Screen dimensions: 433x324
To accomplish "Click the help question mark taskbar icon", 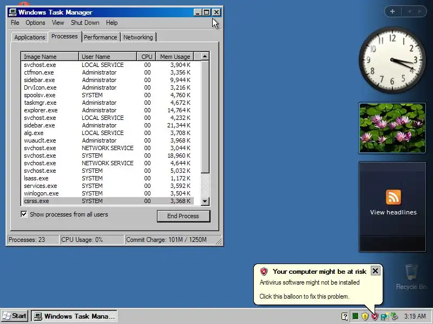I will point(344,316).
